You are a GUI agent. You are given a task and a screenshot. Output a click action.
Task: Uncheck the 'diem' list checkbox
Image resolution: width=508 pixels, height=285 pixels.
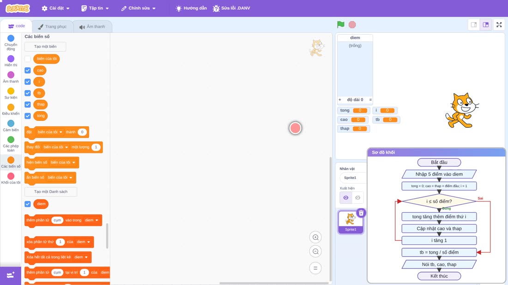coord(28,204)
